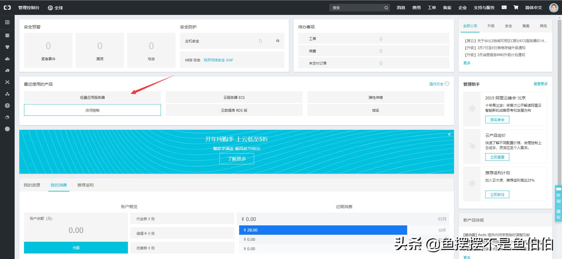The width and height of the screenshot is (562, 259).
Task: Open 云数据库 RDS 版 product
Action: tap(234, 110)
